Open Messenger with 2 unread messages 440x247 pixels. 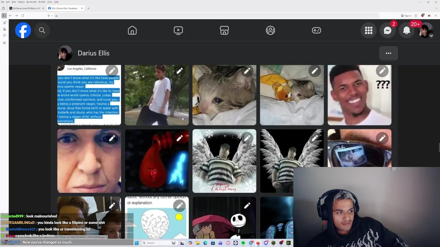[387, 31]
